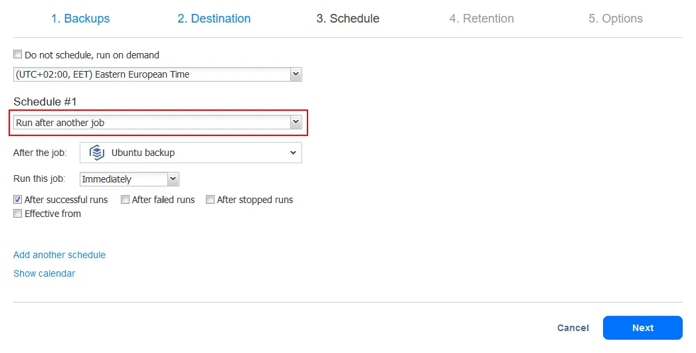Viewport: 696px width, 353px height.
Task: Tick the 'After stopped runs' checkbox
Action: point(211,200)
